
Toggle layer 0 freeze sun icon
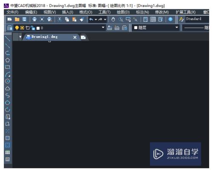click(22, 28)
